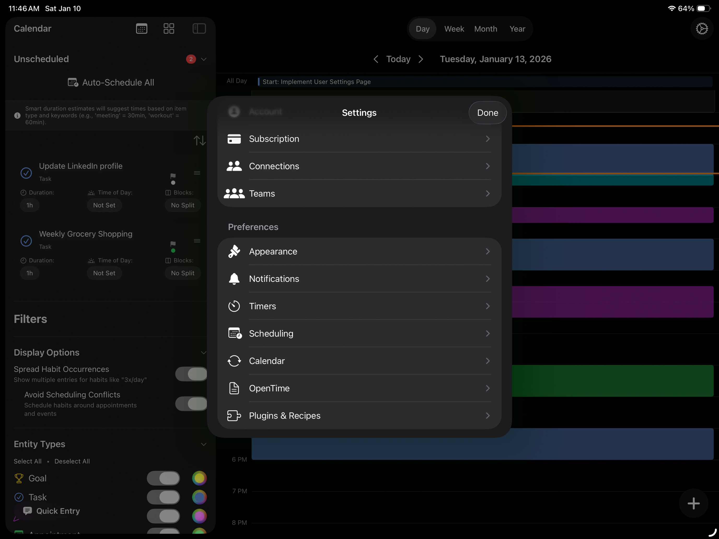Open No Split Blocks for Update LinkedIn profile

pyautogui.click(x=183, y=205)
